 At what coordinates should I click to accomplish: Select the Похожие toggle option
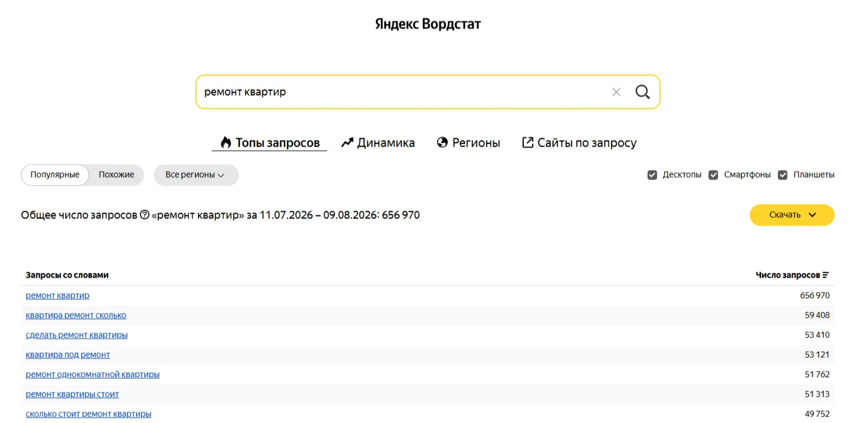(x=117, y=175)
